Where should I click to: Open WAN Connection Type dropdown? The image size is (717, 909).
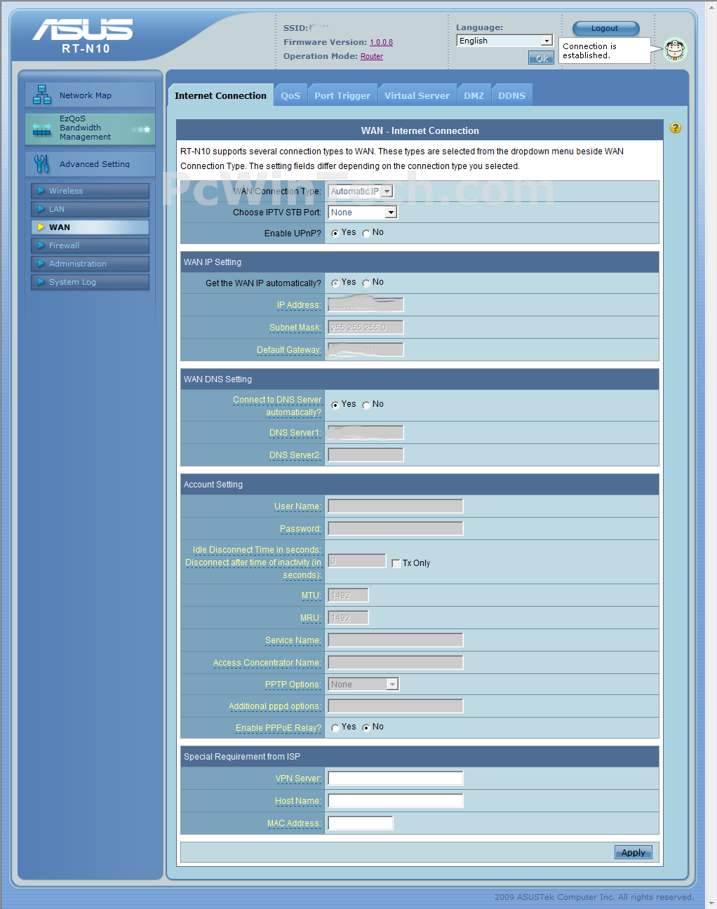point(361,191)
